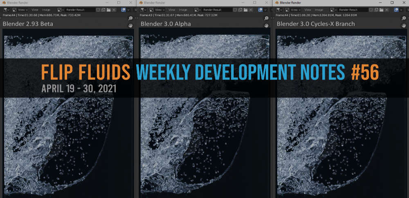Click Render Result name field in 3.0 Alpha window

click(217, 10)
